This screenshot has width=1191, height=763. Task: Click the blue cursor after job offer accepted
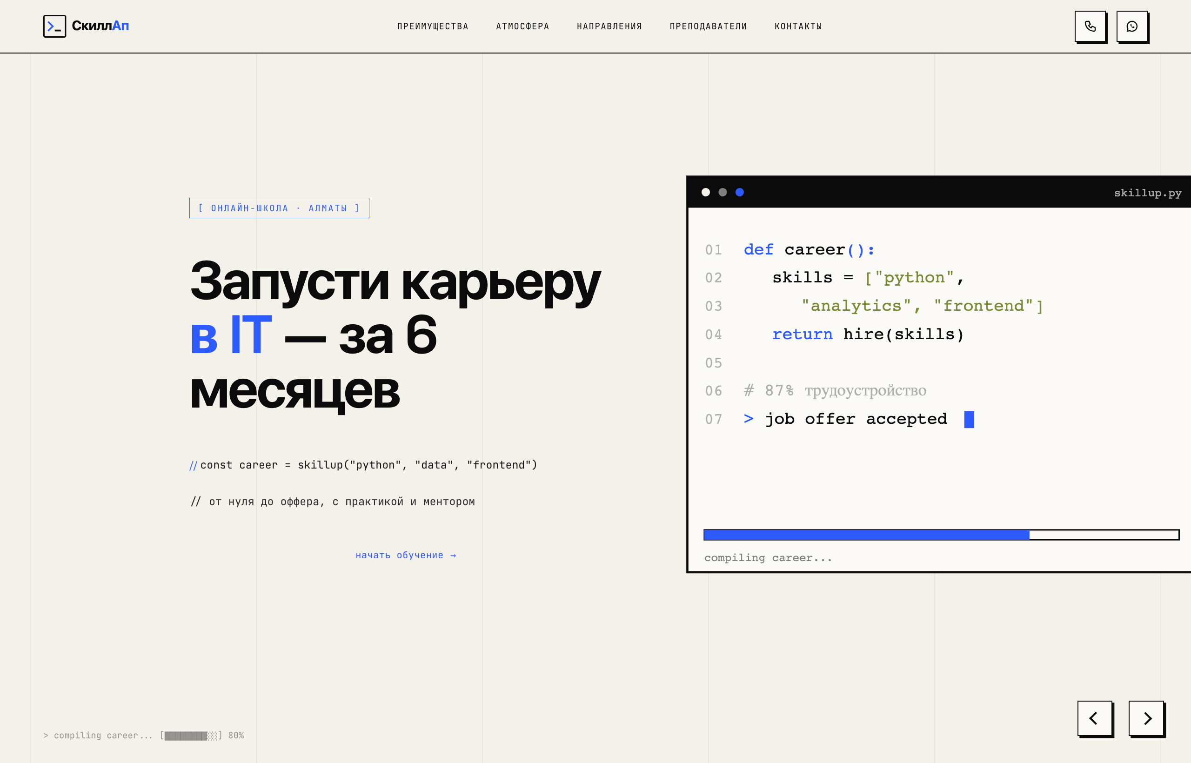(x=969, y=419)
